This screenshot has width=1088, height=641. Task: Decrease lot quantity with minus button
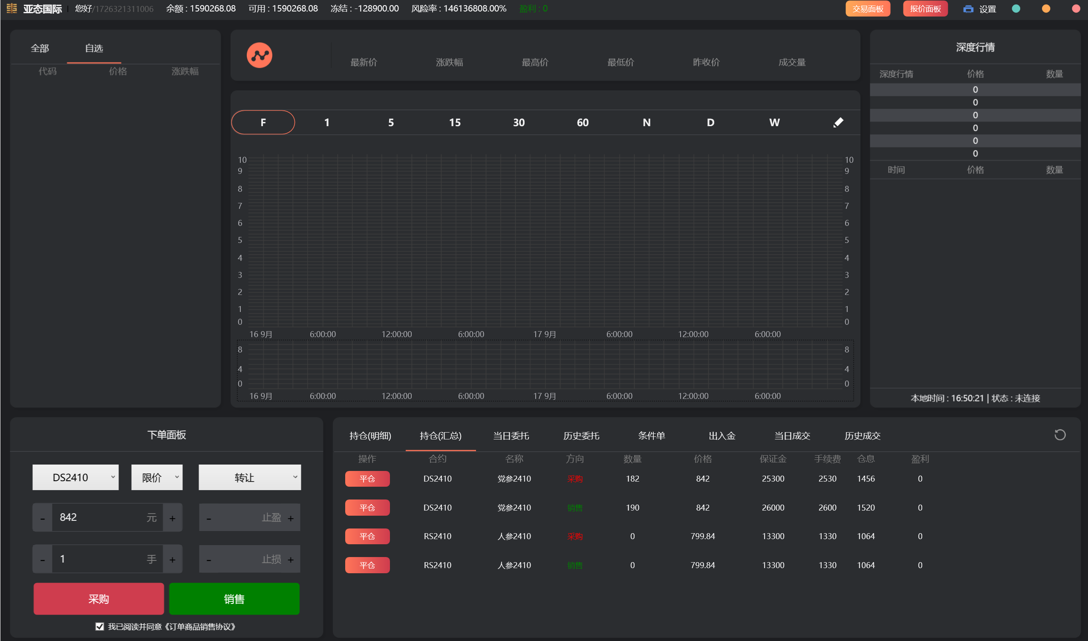[42, 560]
